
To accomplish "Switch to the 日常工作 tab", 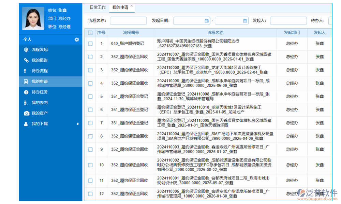I will click(x=98, y=7).
